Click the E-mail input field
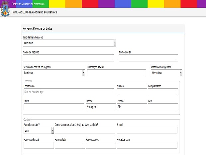The width and height of the screenshot is (206, 155). pos(147,130)
